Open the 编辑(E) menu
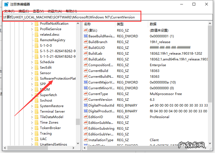Screen dimensions: 215x153 [x=24, y=11]
